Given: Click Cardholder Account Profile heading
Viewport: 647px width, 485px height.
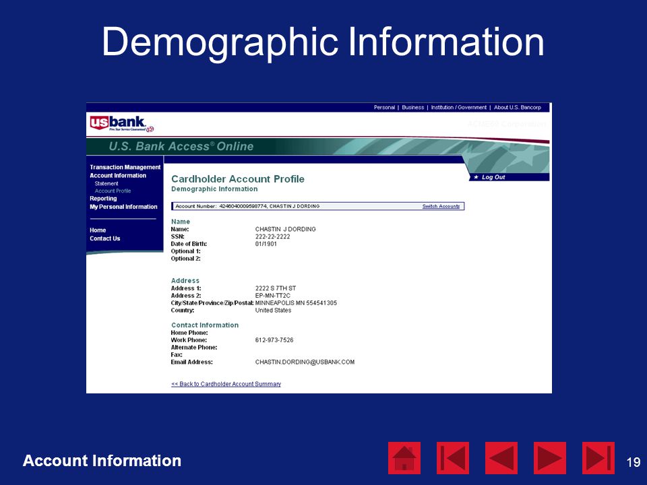Looking at the screenshot, I should tap(238, 179).
